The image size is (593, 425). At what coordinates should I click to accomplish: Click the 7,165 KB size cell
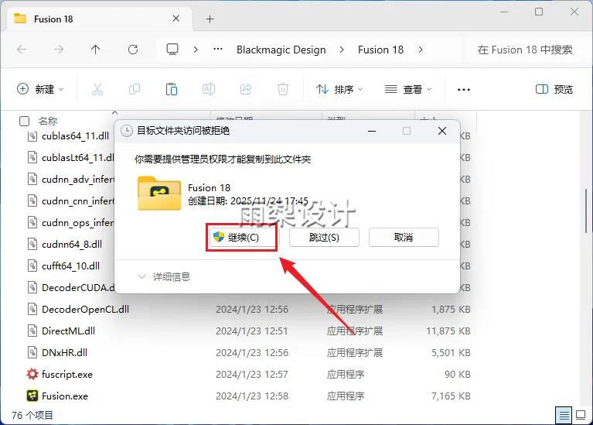point(451,396)
